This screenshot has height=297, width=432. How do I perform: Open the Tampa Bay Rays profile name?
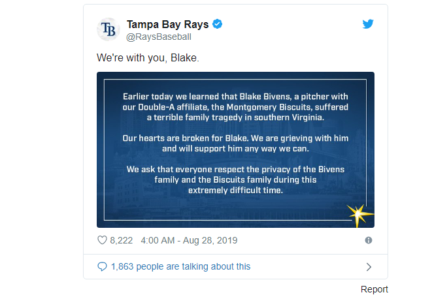click(167, 24)
